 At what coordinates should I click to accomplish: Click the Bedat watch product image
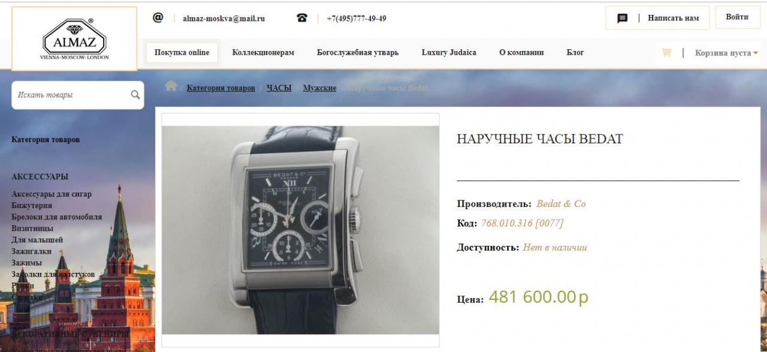[x=300, y=230]
